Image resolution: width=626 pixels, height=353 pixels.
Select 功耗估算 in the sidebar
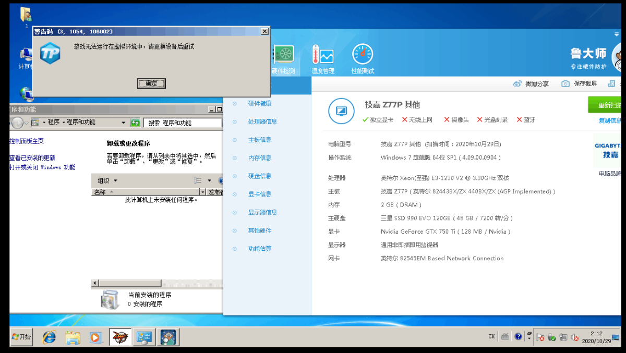point(260,249)
